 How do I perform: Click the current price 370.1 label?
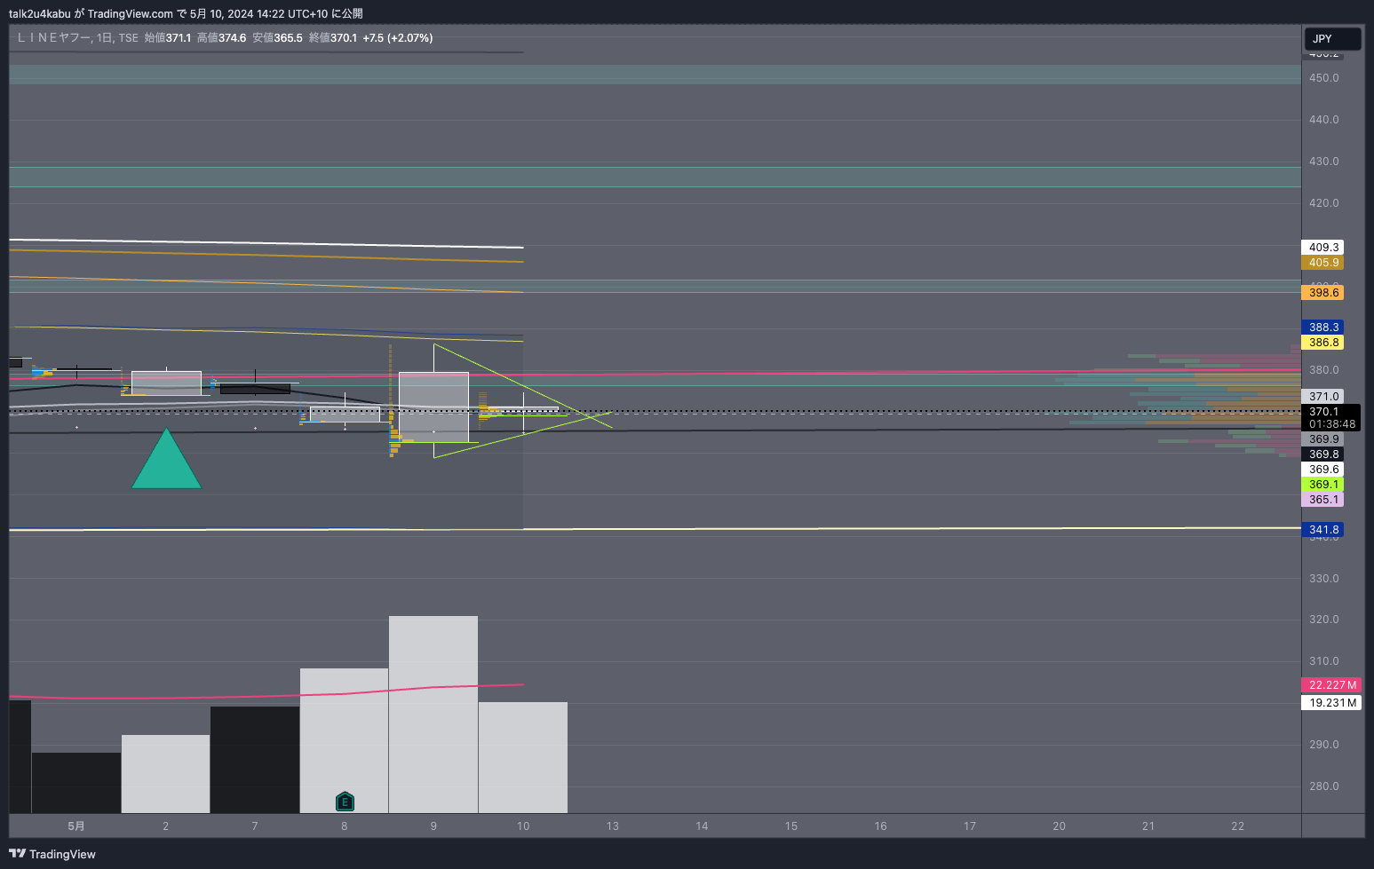click(1323, 412)
